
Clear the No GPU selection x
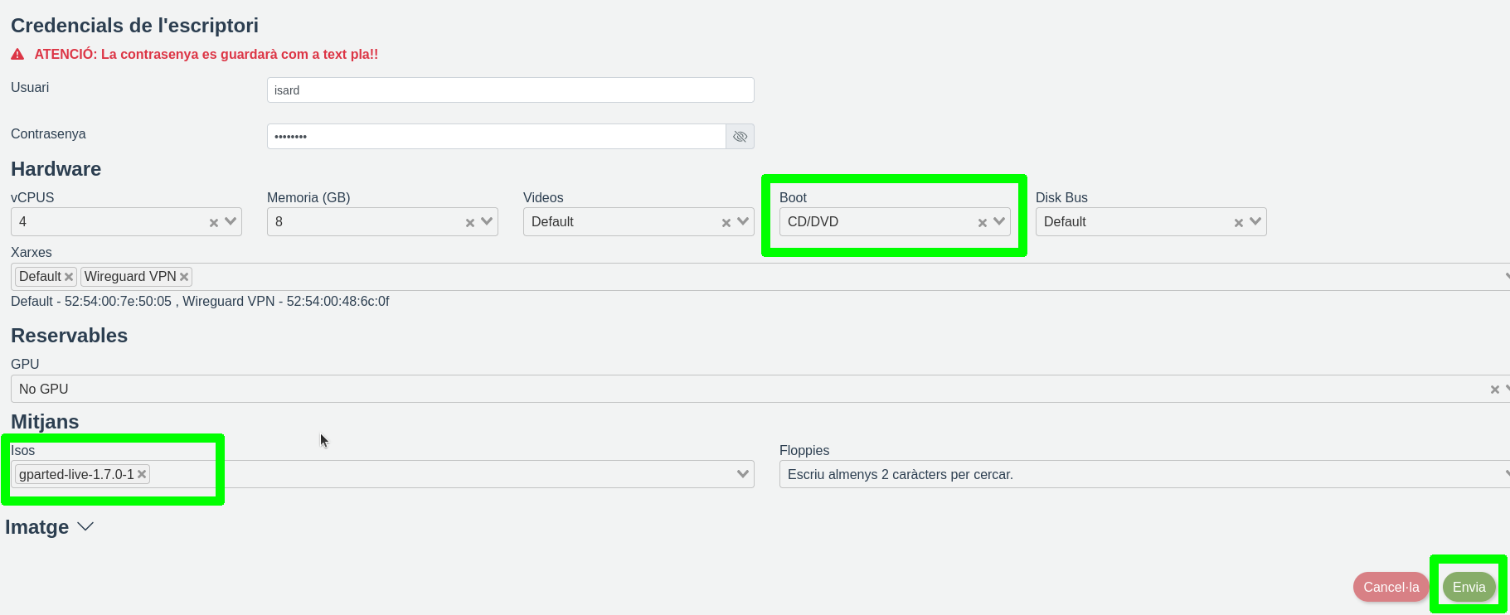(x=1494, y=390)
